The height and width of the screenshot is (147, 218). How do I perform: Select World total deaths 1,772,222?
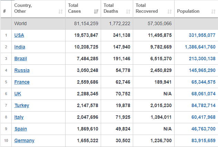pos(120,23)
